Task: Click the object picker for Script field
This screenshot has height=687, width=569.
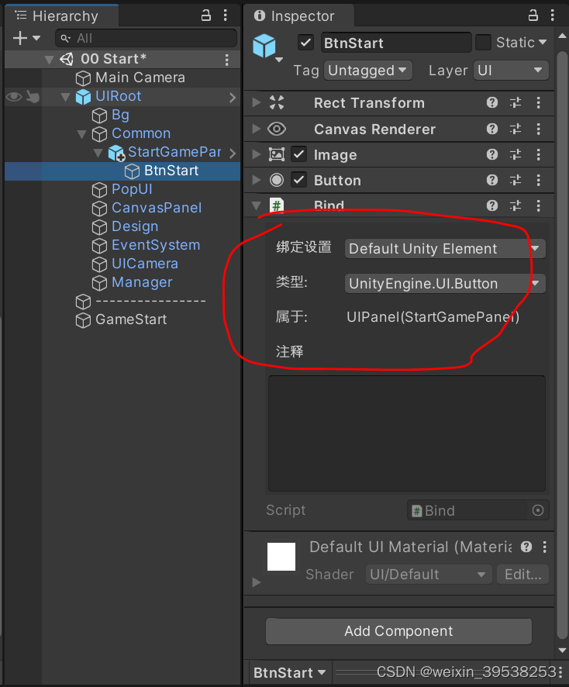Action: (x=538, y=510)
